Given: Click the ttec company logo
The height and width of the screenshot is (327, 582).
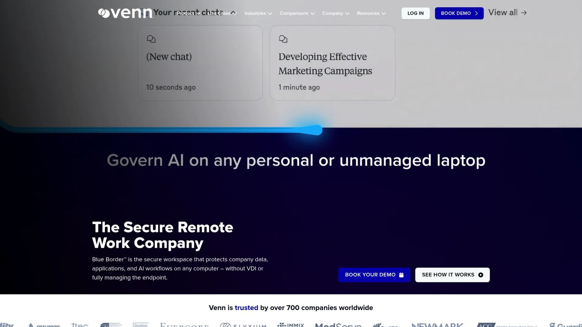Looking at the screenshot, I should point(80,325).
